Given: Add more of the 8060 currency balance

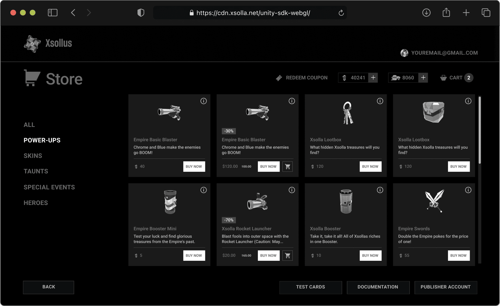Looking at the screenshot, I should (423, 78).
